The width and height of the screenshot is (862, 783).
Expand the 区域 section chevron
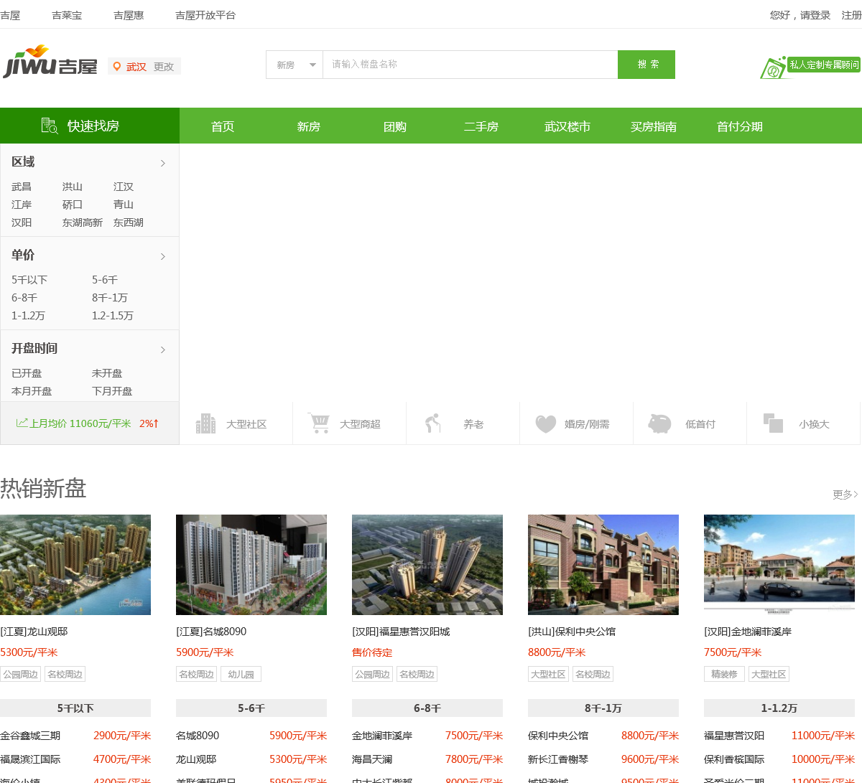click(x=163, y=163)
